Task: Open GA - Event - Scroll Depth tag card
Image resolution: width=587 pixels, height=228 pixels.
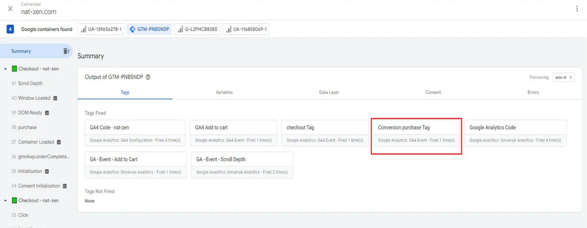Action: click(242, 165)
